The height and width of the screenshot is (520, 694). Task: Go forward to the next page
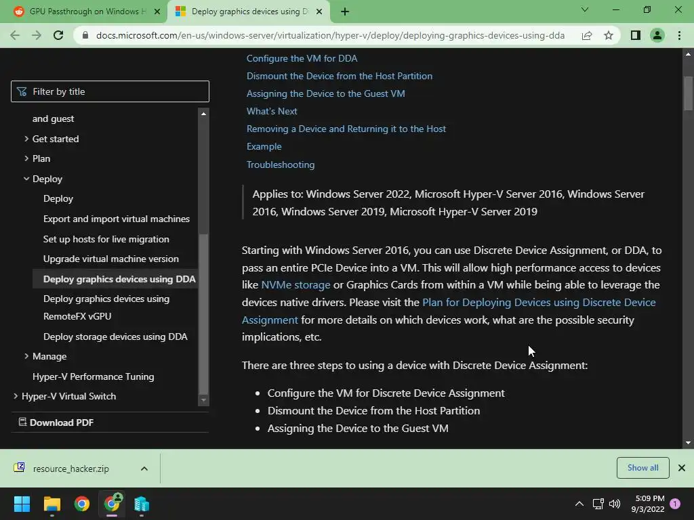pyautogui.click(x=37, y=35)
